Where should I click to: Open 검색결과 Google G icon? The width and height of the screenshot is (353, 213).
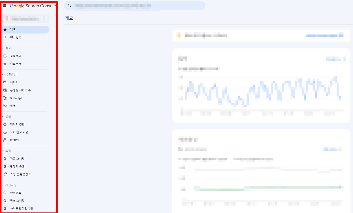pyautogui.click(x=5, y=56)
